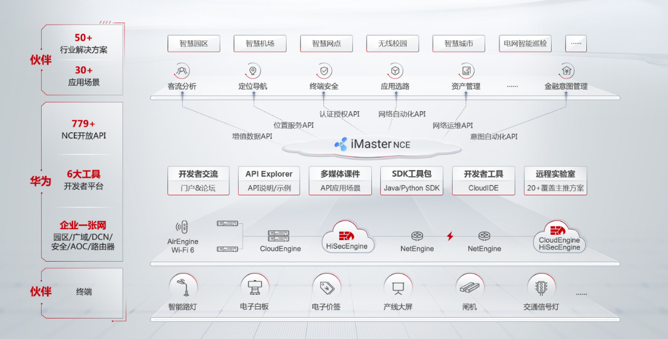Select the 智慧园区 box
Viewport: 668px width, 339px height.
click(193, 44)
